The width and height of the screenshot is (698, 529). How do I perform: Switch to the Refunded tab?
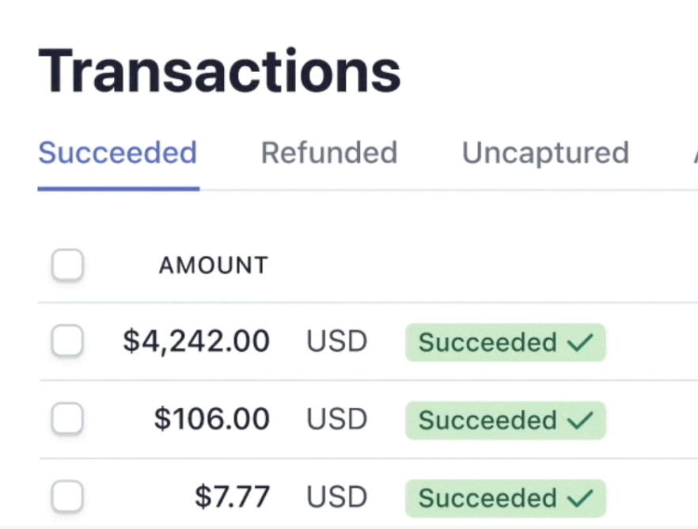(329, 153)
